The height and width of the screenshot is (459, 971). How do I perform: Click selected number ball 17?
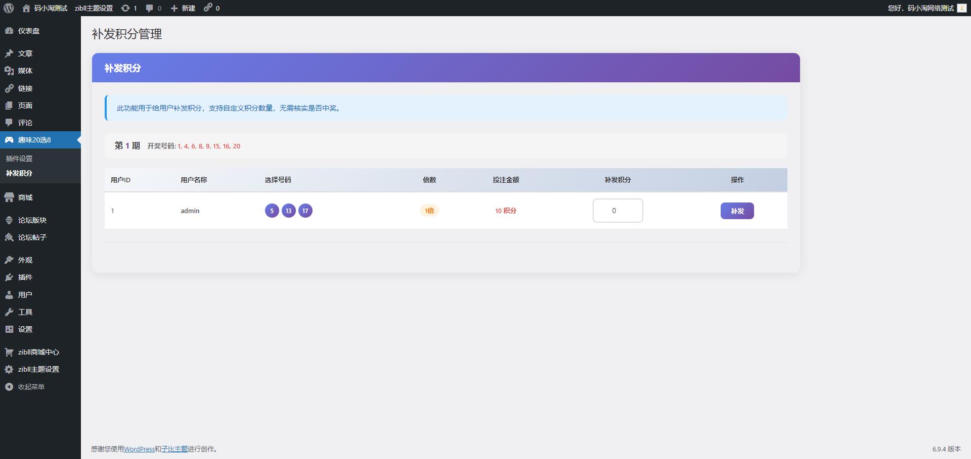(x=305, y=211)
